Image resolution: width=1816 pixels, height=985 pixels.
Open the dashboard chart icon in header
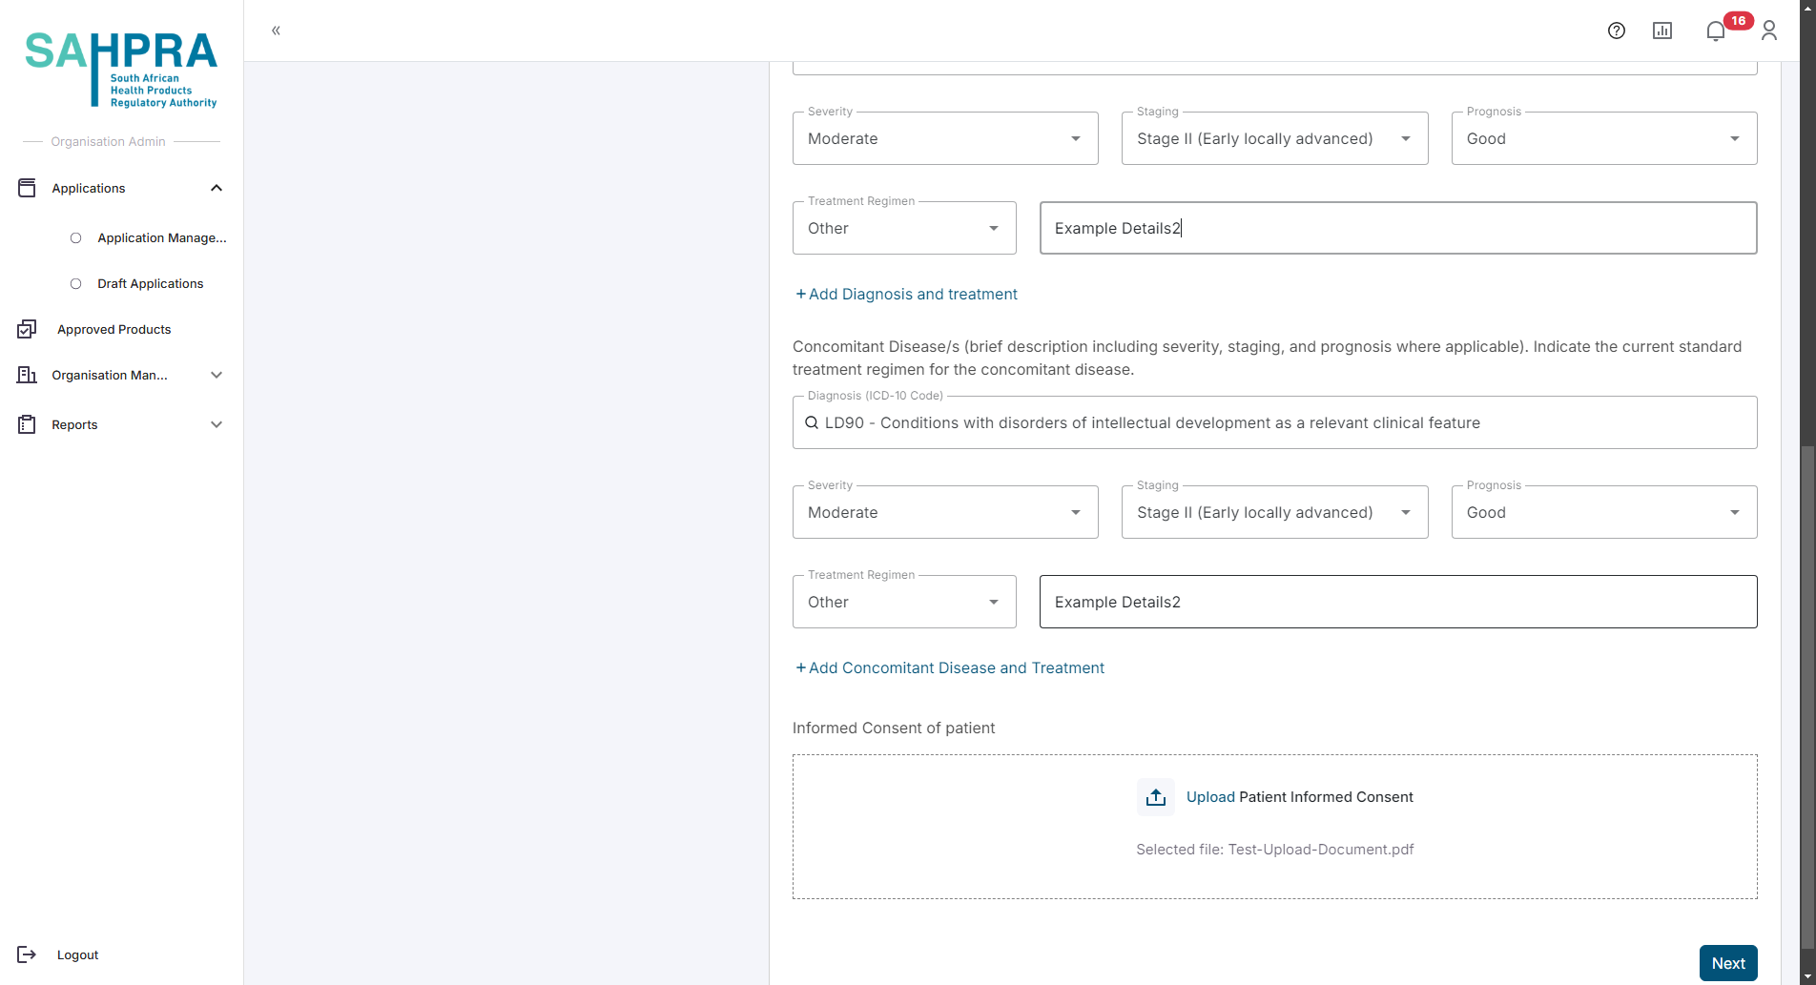point(1661,31)
